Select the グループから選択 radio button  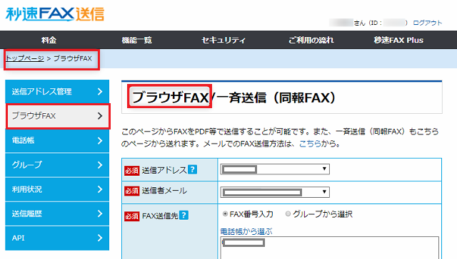[x=288, y=214]
